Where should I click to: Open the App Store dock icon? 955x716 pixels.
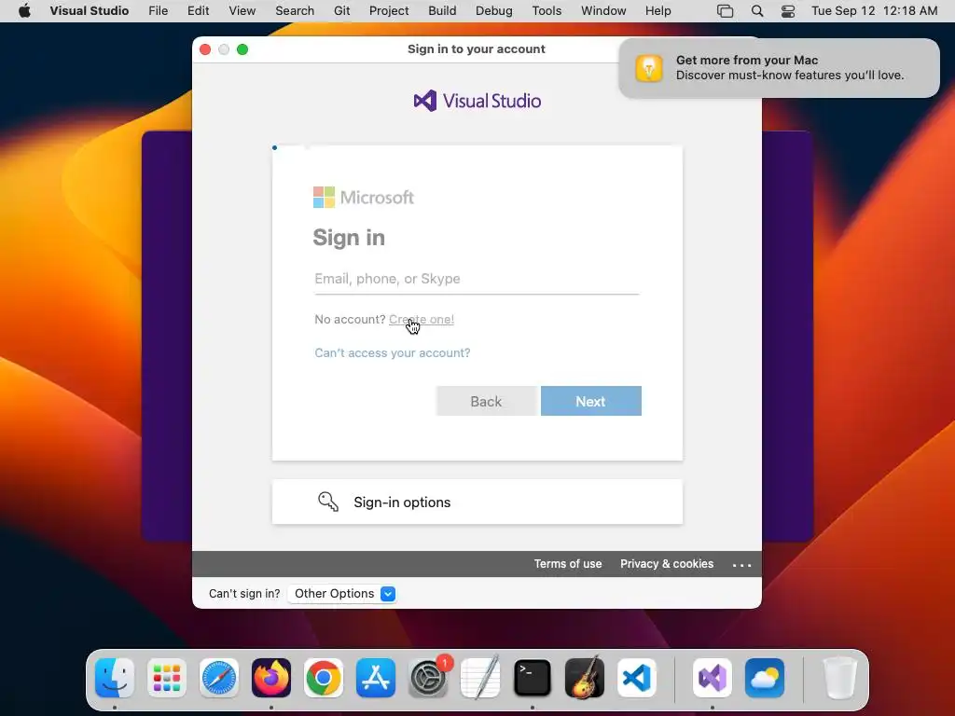click(376, 678)
